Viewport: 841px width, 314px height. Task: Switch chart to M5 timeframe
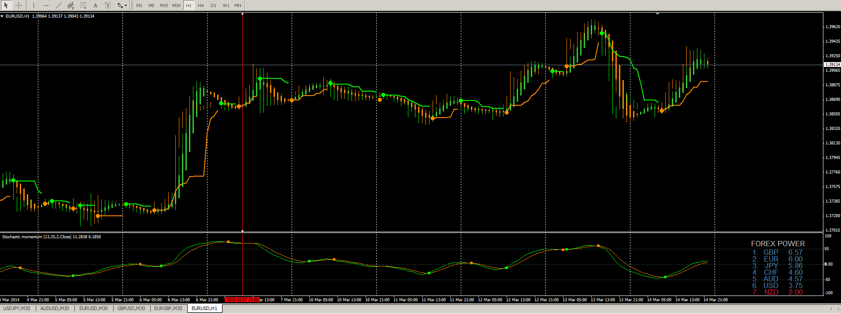[x=152, y=5]
